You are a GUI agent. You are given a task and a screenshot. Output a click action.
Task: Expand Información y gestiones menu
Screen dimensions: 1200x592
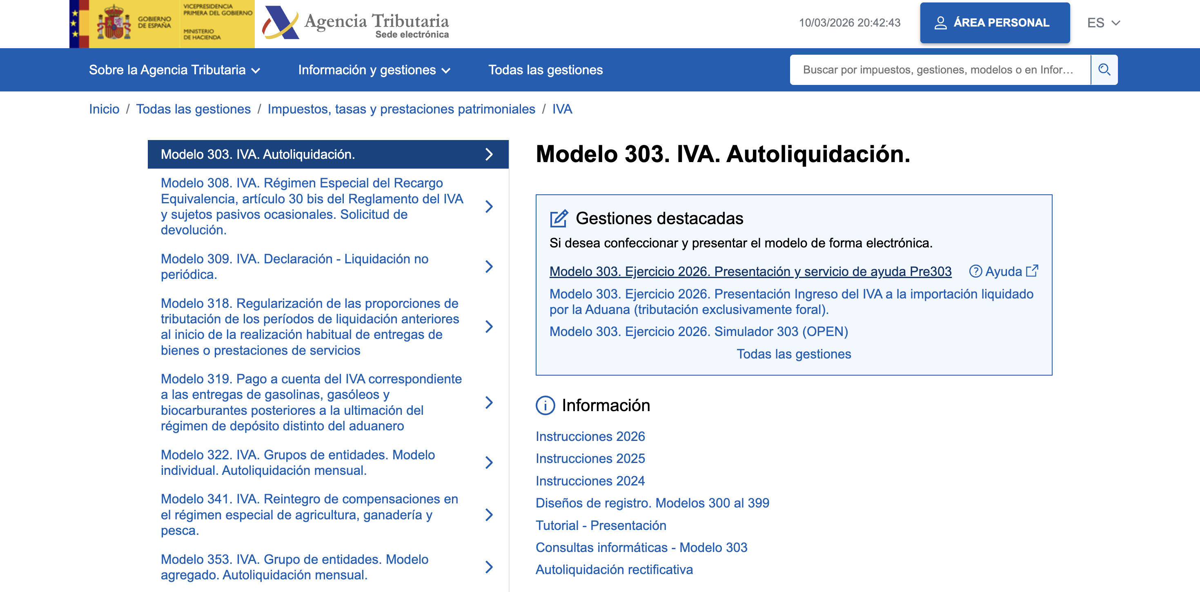374,70
